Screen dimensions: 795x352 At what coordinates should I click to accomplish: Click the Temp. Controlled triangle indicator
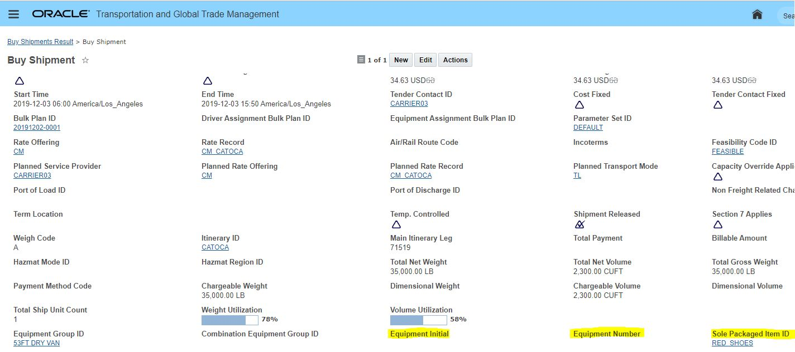pos(396,224)
